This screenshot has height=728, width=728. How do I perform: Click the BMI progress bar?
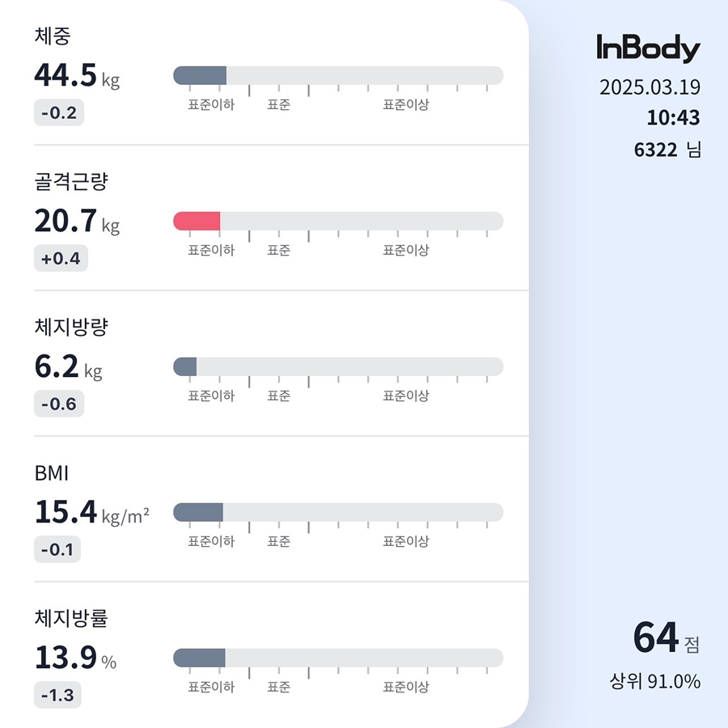[x=338, y=512]
